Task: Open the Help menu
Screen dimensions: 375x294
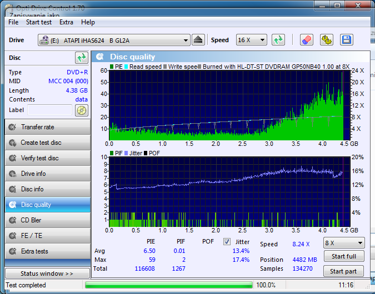Action: point(88,22)
